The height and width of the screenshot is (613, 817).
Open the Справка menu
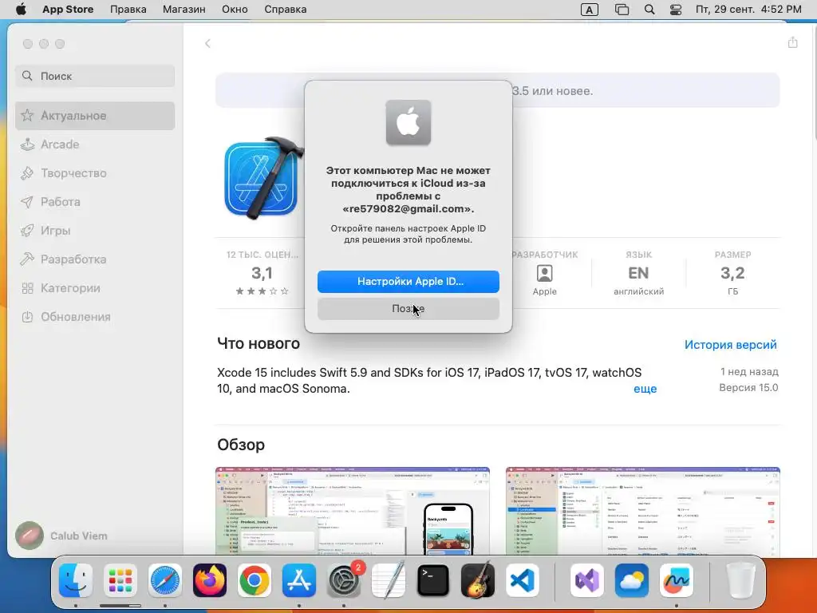(285, 10)
